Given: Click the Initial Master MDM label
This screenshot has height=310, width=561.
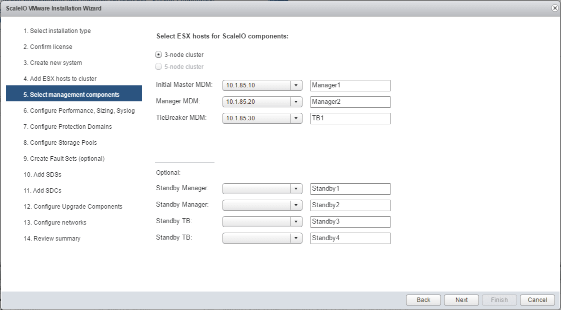Looking at the screenshot, I should click(184, 85).
